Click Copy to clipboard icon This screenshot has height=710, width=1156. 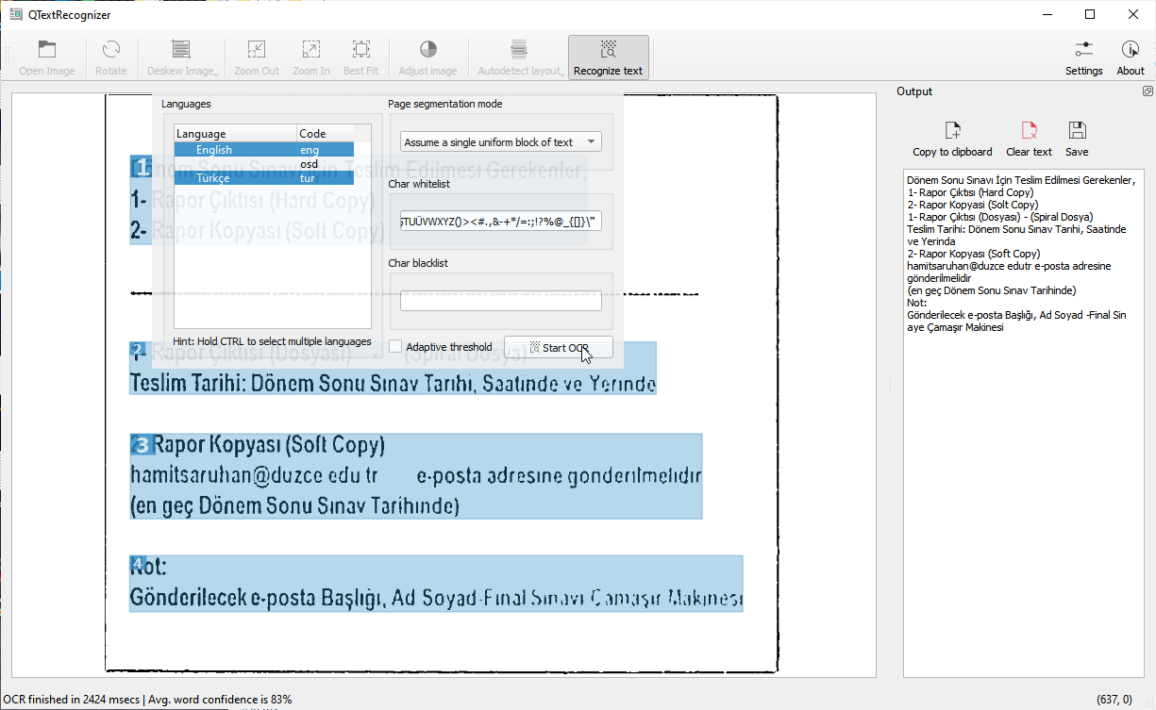coord(952,130)
